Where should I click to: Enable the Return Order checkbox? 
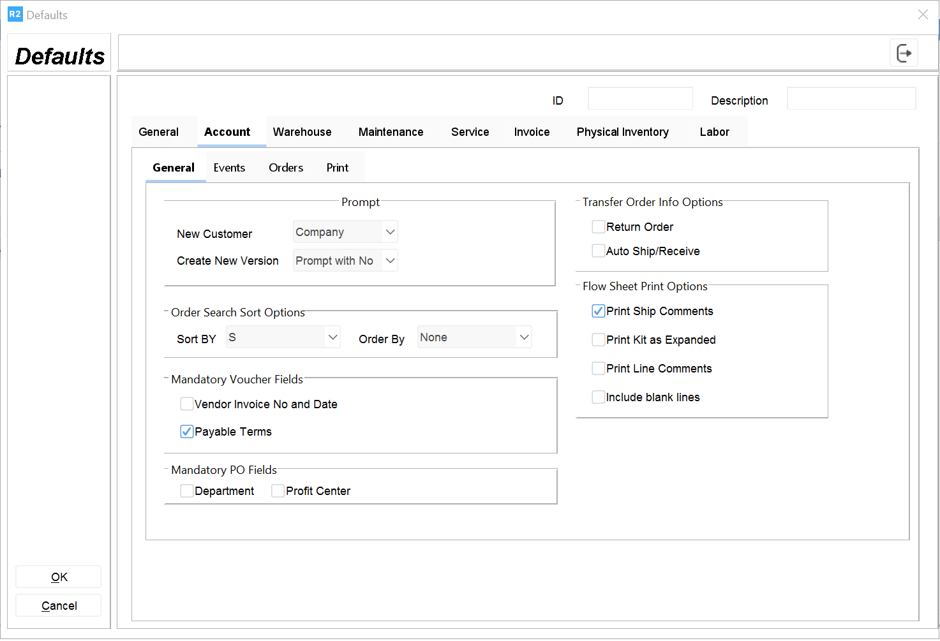(599, 227)
